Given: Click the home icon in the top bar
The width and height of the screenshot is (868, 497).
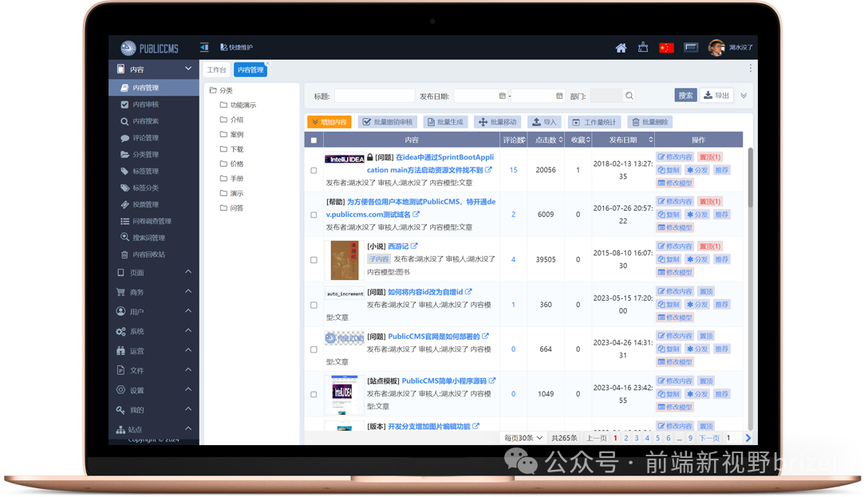Looking at the screenshot, I should click(621, 48).
